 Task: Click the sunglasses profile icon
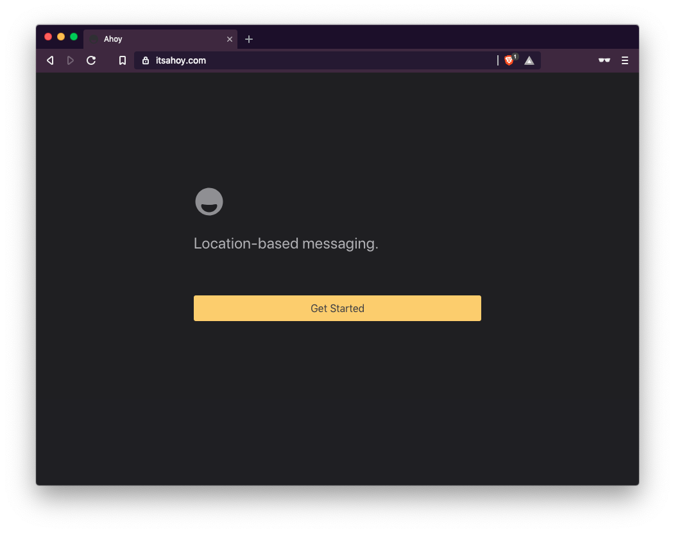tap(604, 60)
